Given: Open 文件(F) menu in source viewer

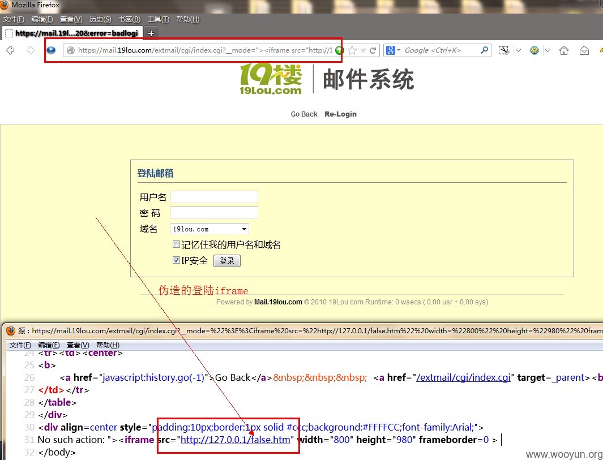Looking at the screenshot, I should click(20, 345).
